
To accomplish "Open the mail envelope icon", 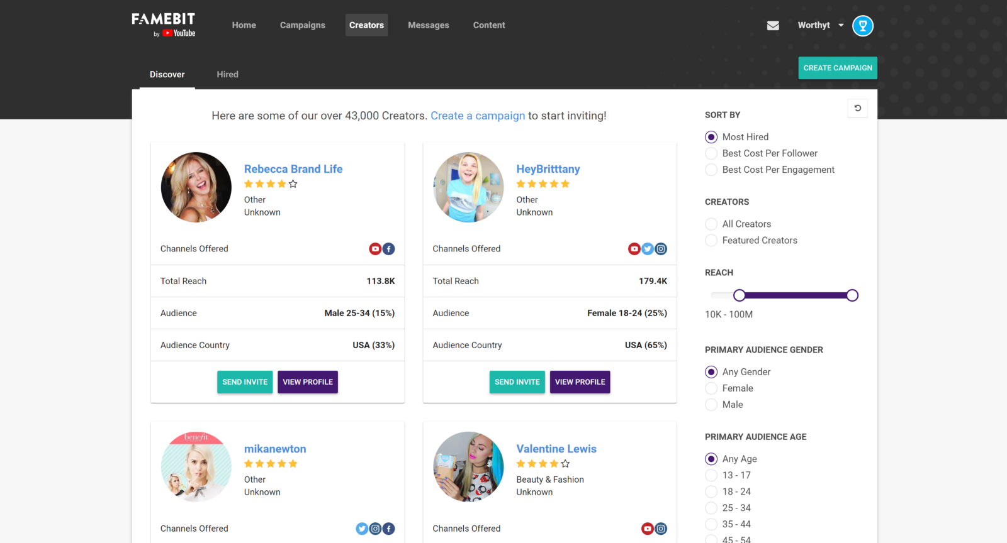I will pos(773,26).
